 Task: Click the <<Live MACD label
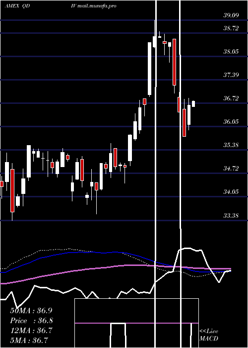[209, 335]
